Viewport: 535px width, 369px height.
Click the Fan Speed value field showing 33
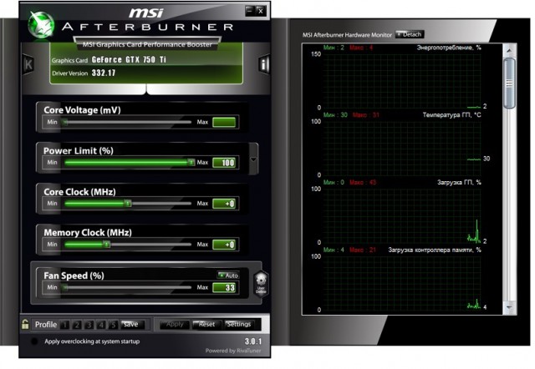(224, 287)
